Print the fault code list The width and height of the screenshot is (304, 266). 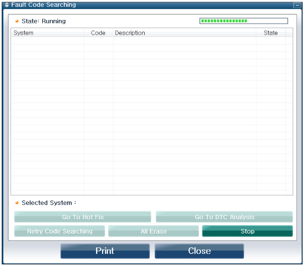pos(105,251)
